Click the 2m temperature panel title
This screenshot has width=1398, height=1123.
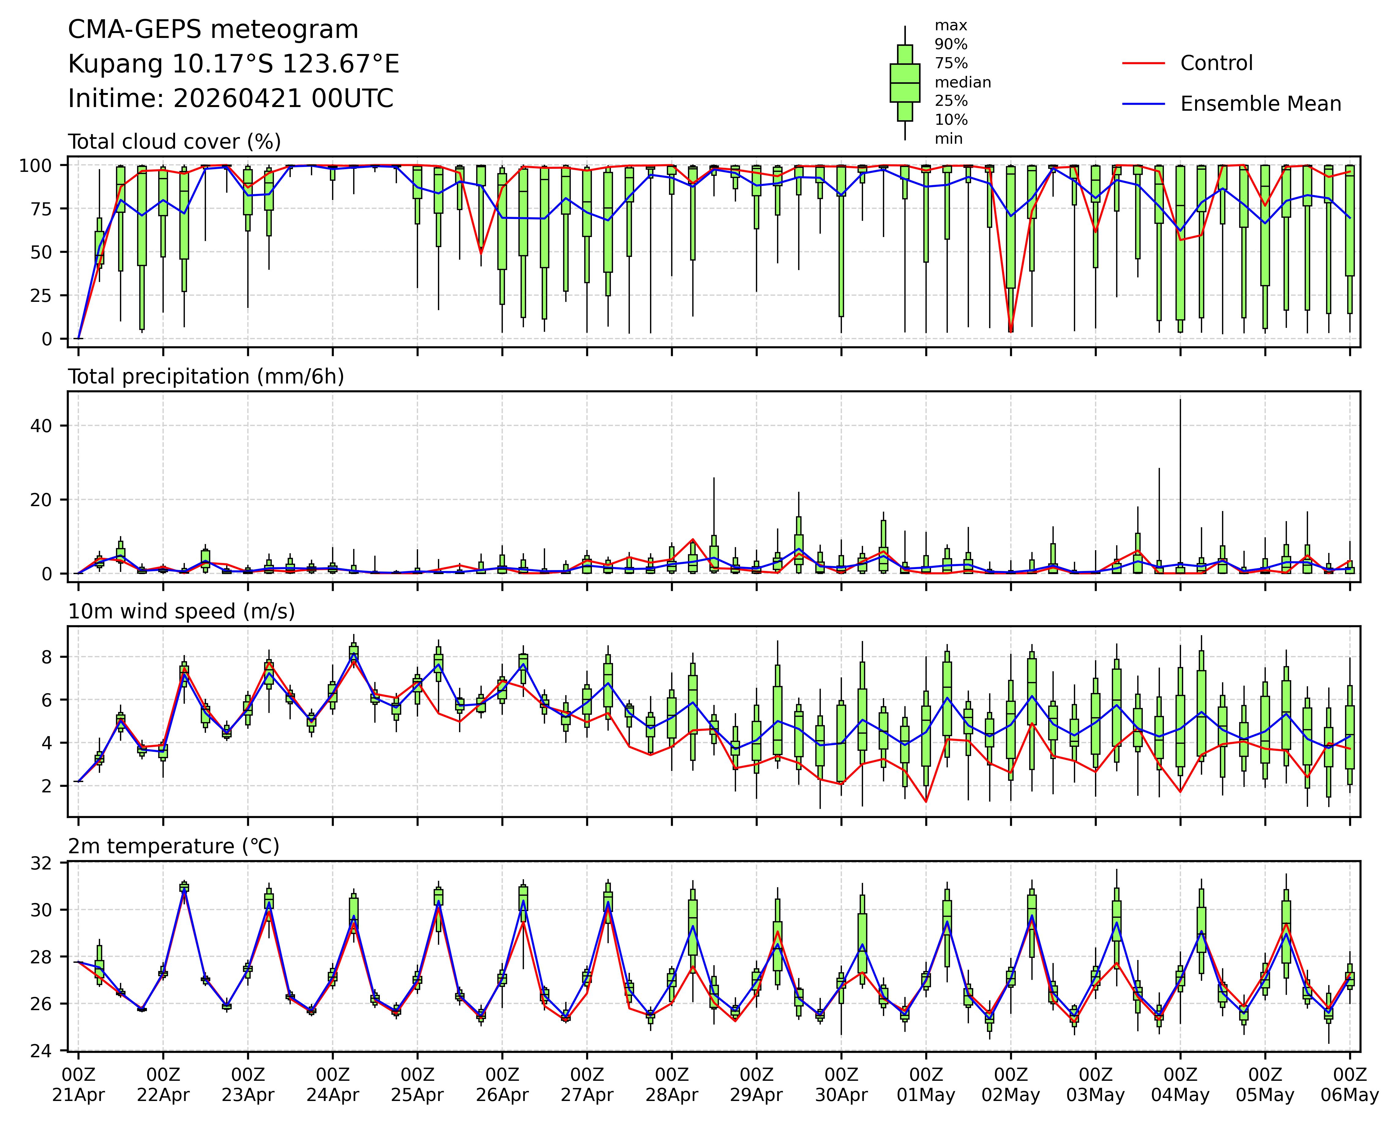(x=174, y=846)
